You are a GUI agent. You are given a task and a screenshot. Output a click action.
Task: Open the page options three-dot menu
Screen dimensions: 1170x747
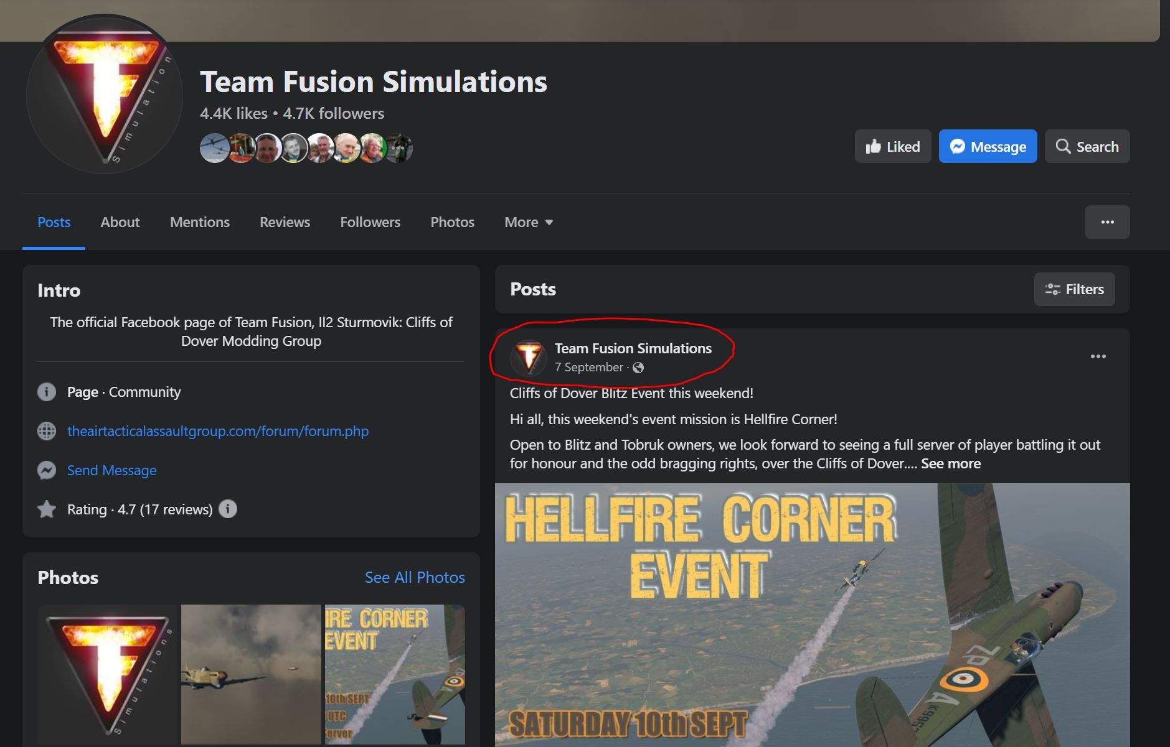pos(1107,222)
